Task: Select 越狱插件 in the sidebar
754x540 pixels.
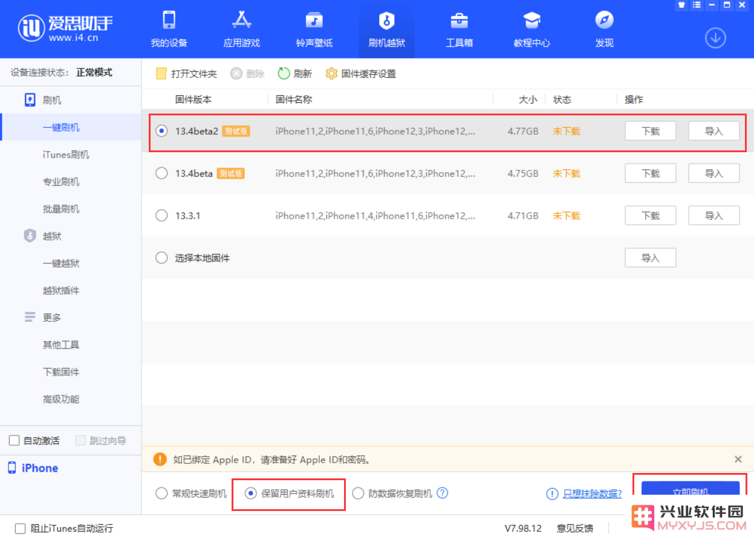Action: (x=61, y=291)
